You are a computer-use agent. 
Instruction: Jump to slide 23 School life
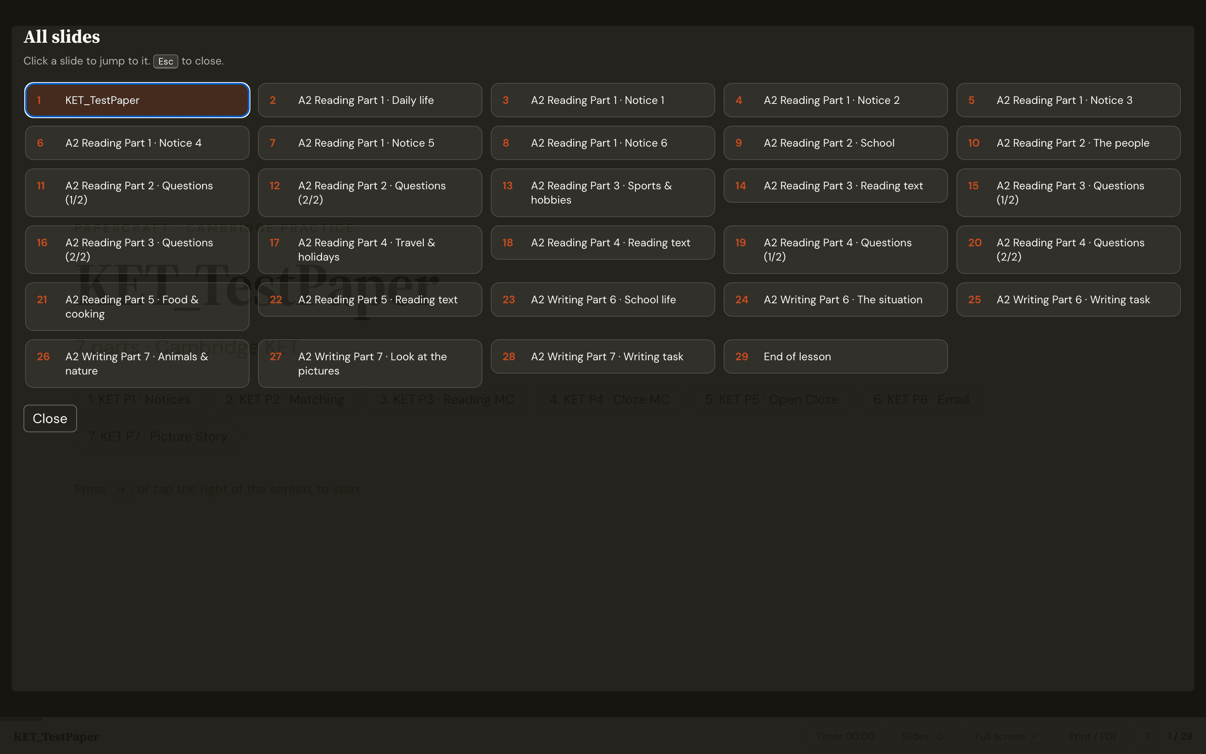pos(603,300)
